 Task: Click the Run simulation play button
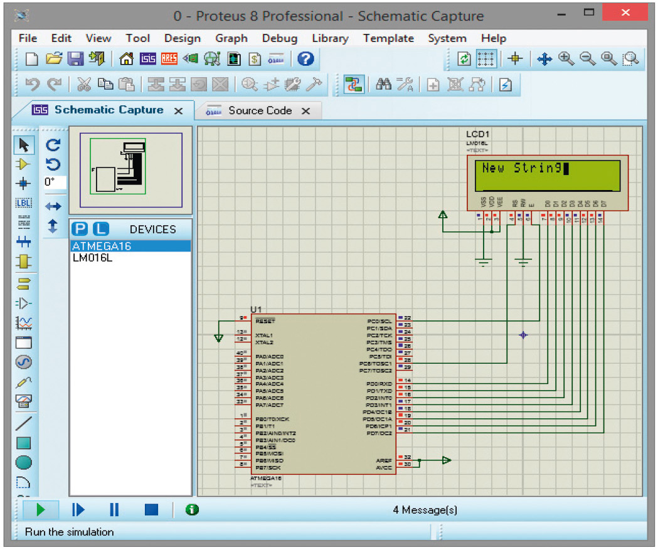pyautogui.click(x=41, y=509)
